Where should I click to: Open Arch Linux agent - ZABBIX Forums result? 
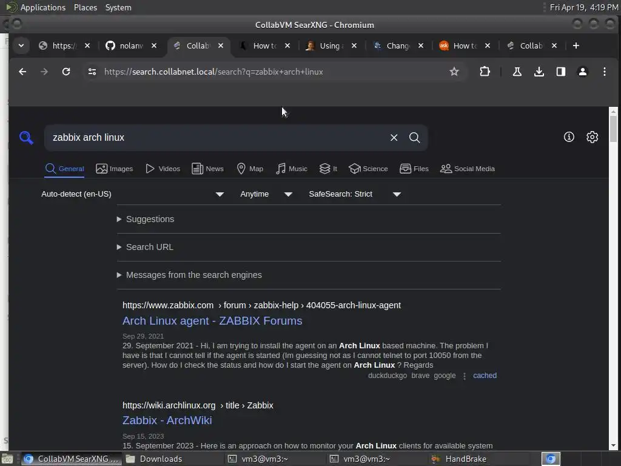(212, 321)
